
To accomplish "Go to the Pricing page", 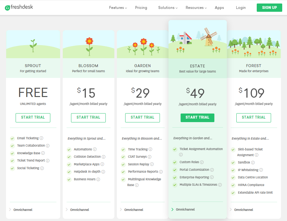I will pyautogui.click(x=141, y=8).
